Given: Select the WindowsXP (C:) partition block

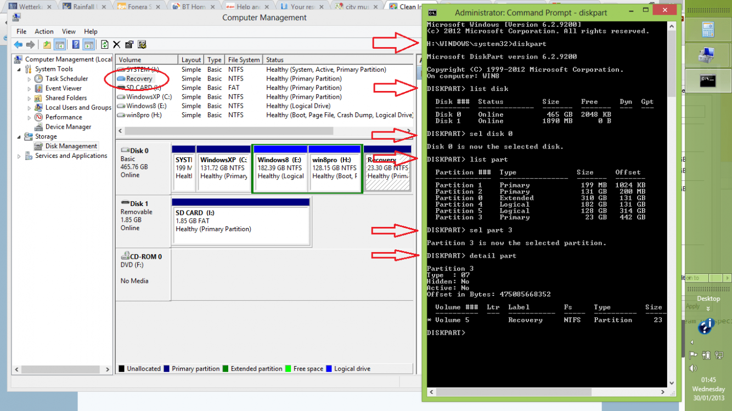Looking at the screenshot, I should pos(223,169).
